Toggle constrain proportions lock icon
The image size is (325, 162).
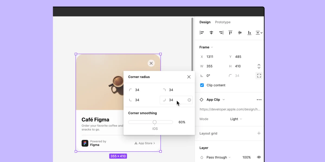(259, 66)
